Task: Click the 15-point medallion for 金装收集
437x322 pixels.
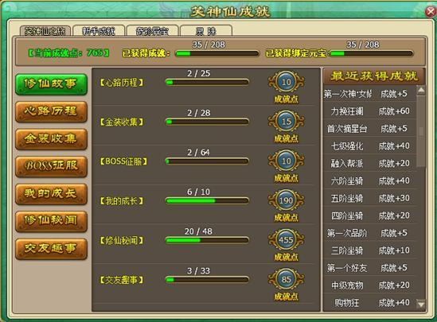Action: [x=287, y=122]
